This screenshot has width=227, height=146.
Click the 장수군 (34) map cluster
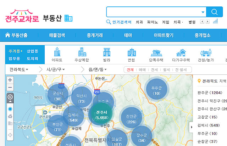(142, 136)
